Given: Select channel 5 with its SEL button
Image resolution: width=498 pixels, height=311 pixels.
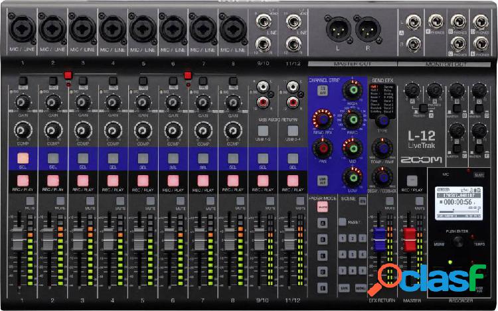Looking at the screenshot, I should click(143, 158).
